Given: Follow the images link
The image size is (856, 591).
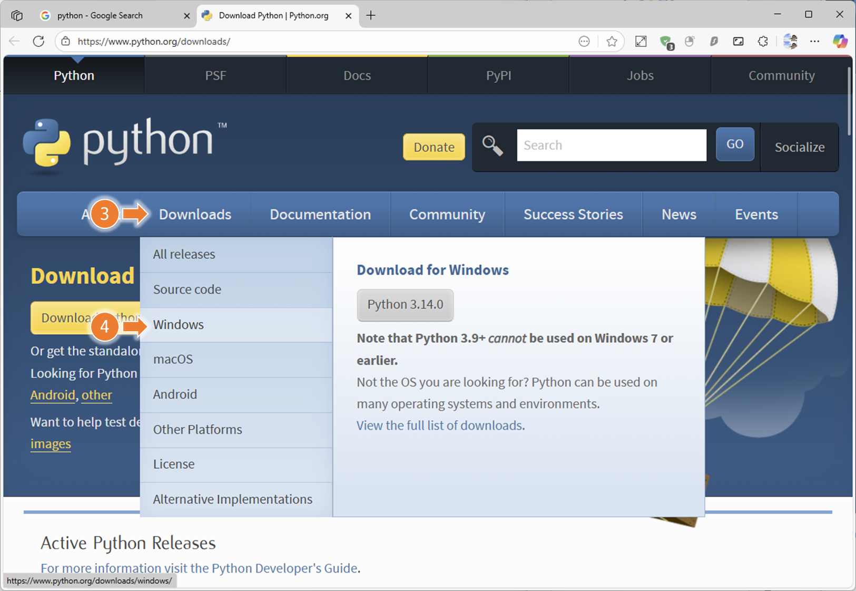Looking at the screenshot, I should pos(51,444).
